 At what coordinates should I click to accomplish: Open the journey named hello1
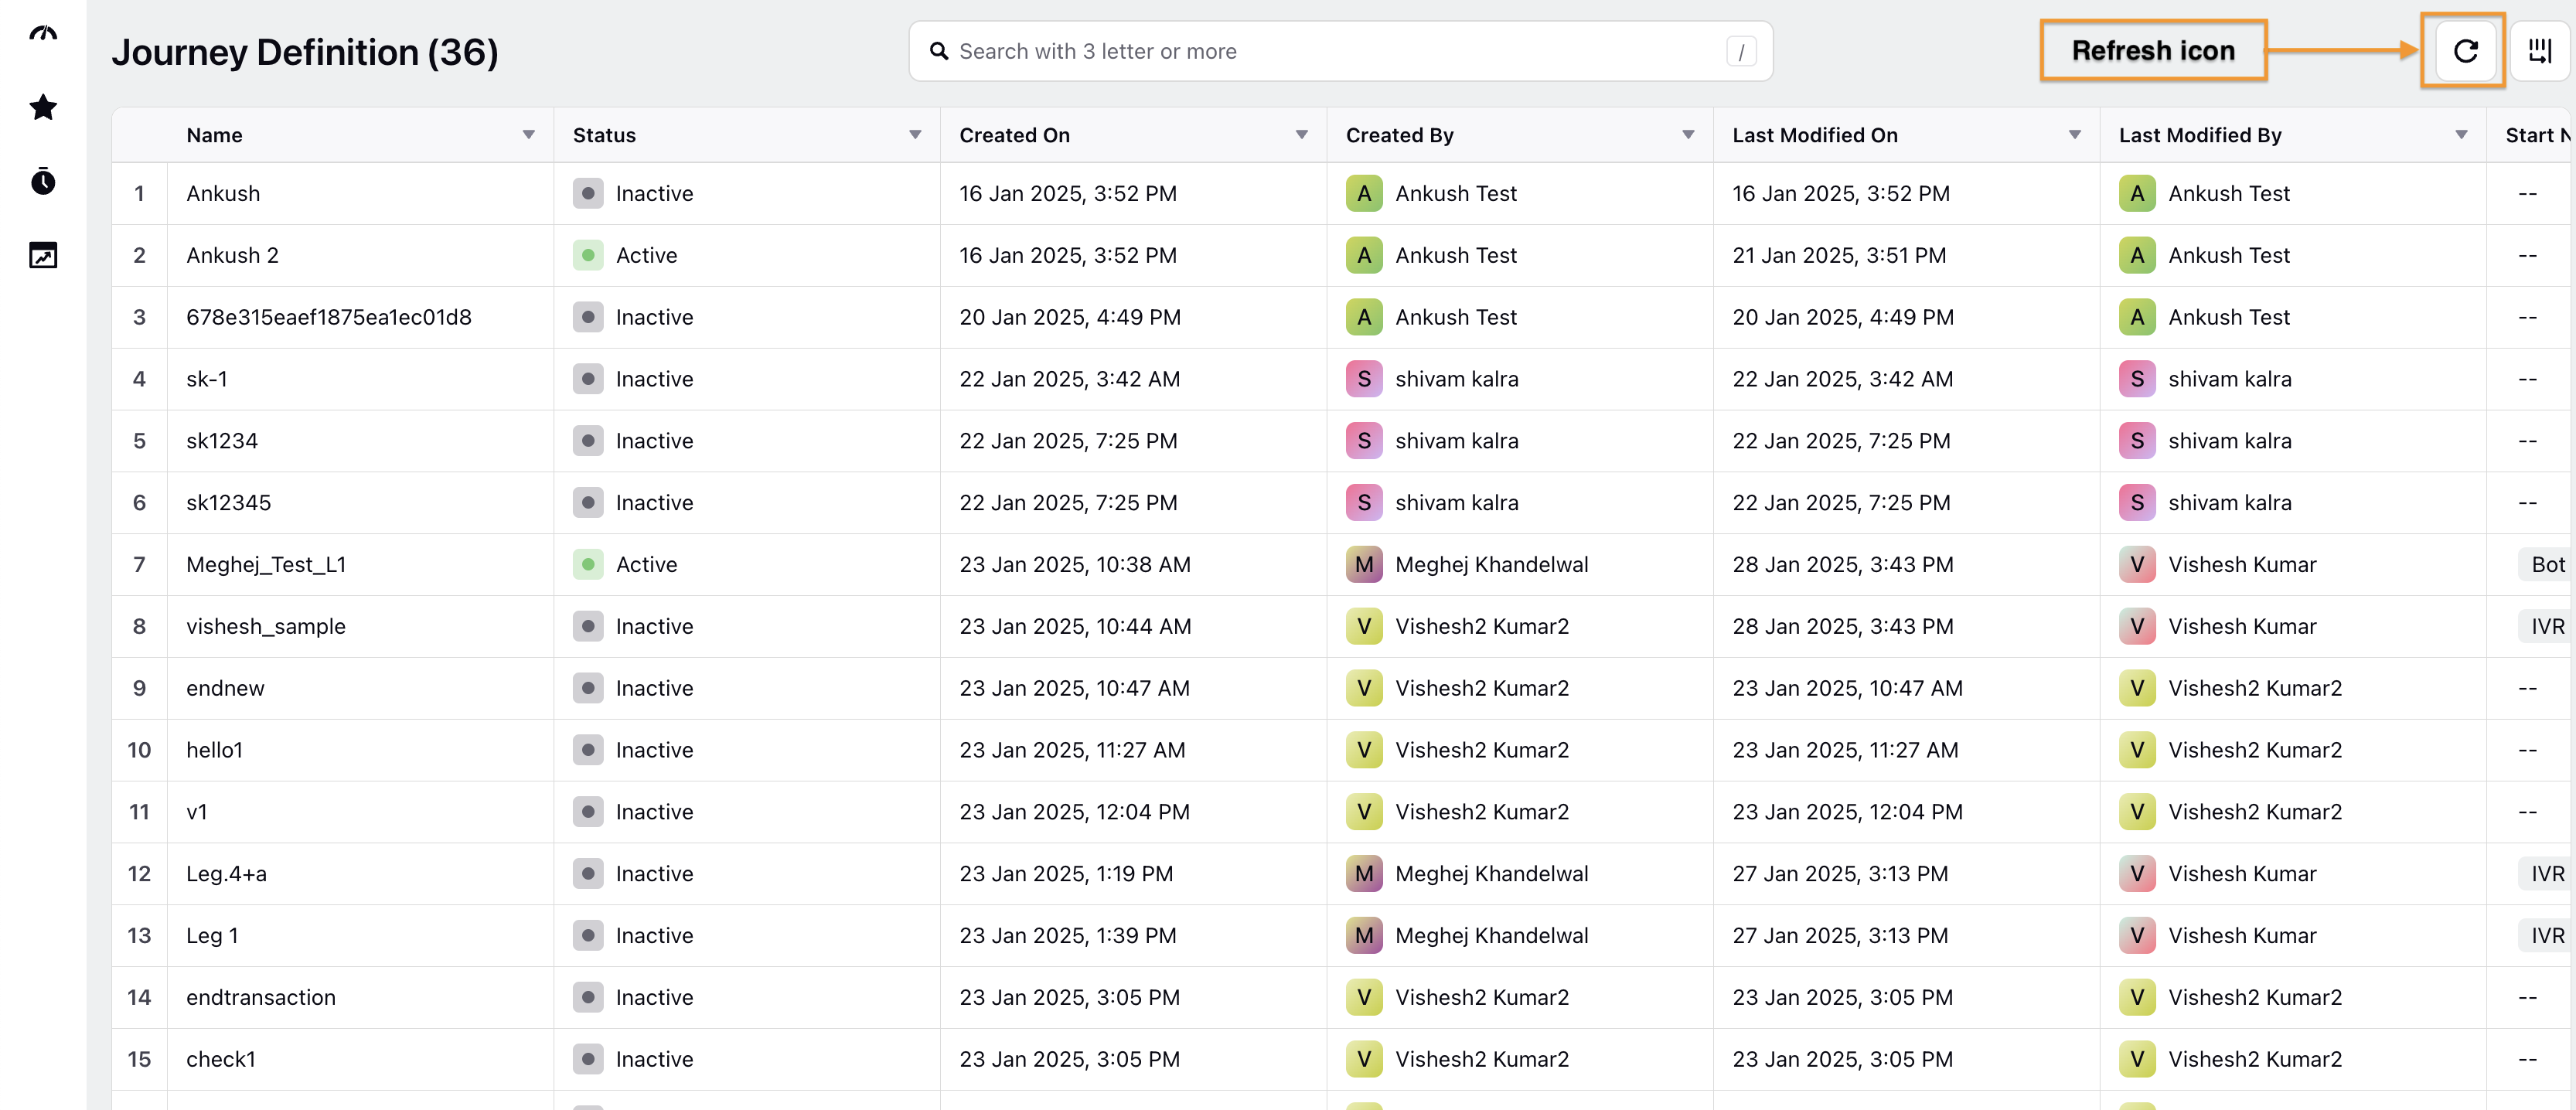click(214, 750)
